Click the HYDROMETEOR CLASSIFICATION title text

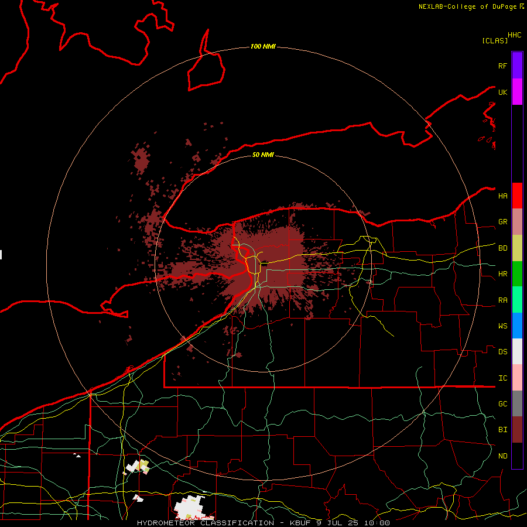click(206, 523)
